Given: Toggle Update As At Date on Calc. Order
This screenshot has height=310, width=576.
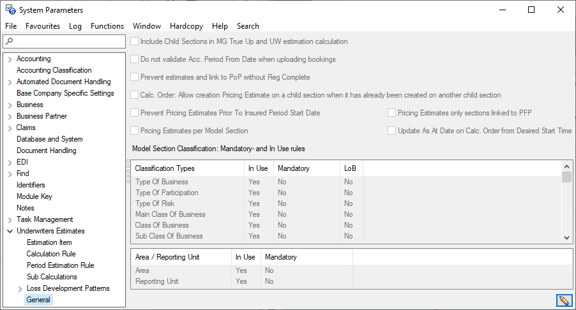Looking at the screenshot, I should pos(392,131).
